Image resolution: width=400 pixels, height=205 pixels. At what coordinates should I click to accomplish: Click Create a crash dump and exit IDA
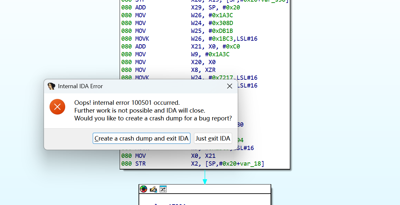tap(141, 138)
